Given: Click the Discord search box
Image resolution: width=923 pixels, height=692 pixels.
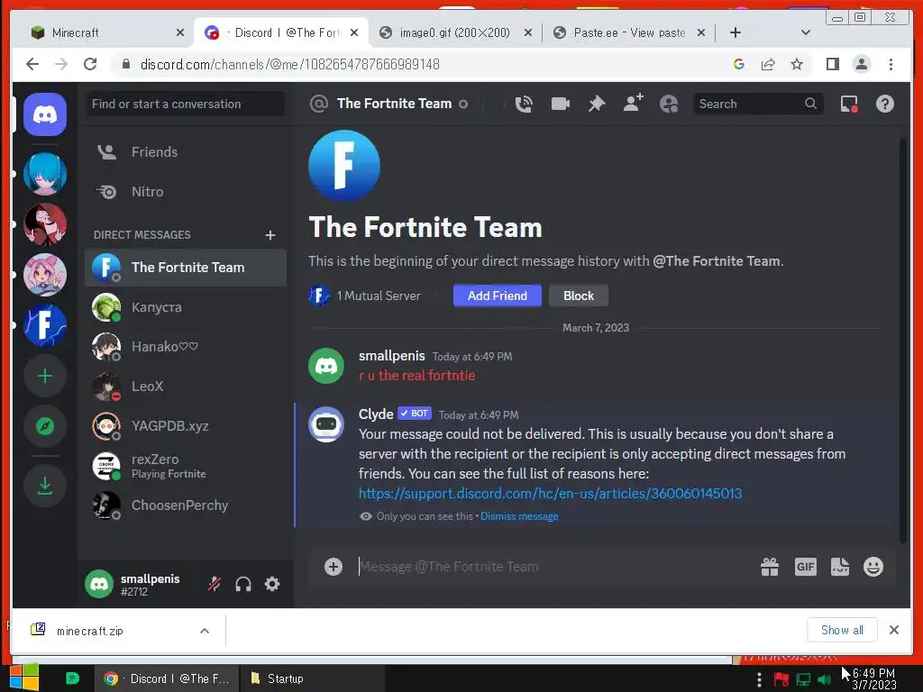Looking at the screenshot, I should point(757,105).
